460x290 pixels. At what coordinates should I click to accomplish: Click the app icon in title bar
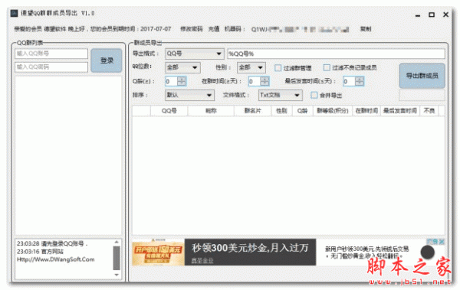[x=14, y=13]
